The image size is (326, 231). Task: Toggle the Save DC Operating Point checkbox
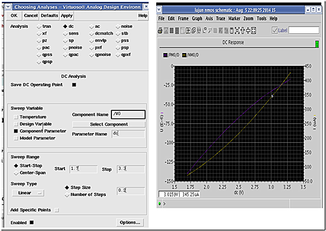(74, 85)
